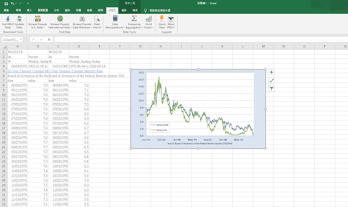Select column M header
The width and height of the screenshot is (348, 207).
pos(263,46)
